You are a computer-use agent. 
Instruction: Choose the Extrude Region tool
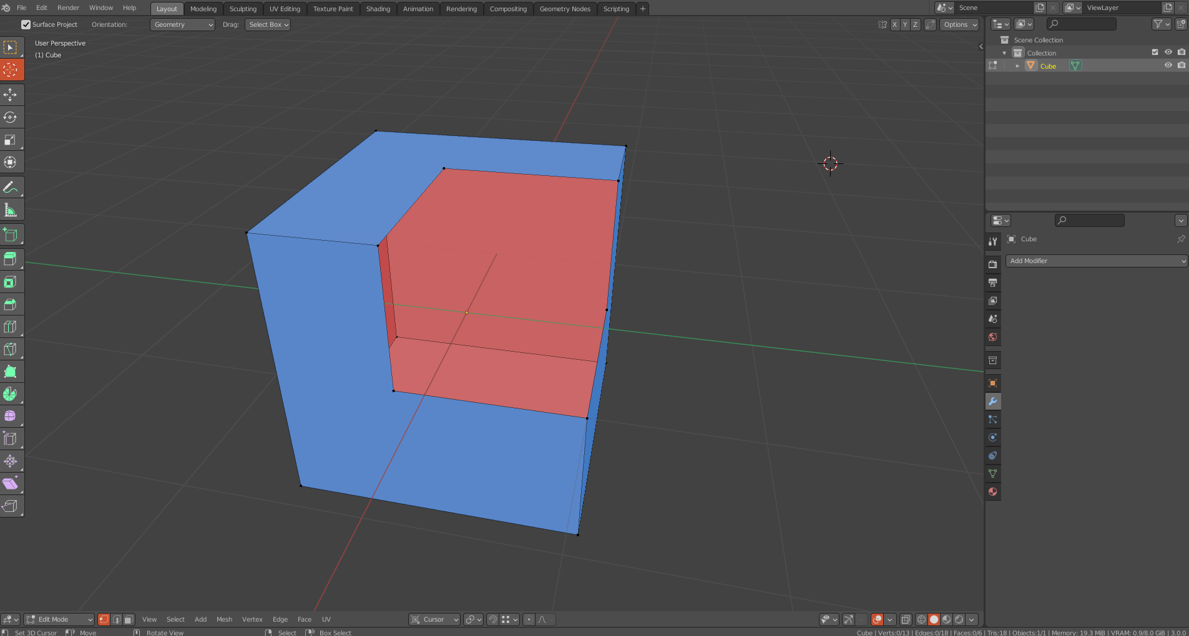(11, 259)
